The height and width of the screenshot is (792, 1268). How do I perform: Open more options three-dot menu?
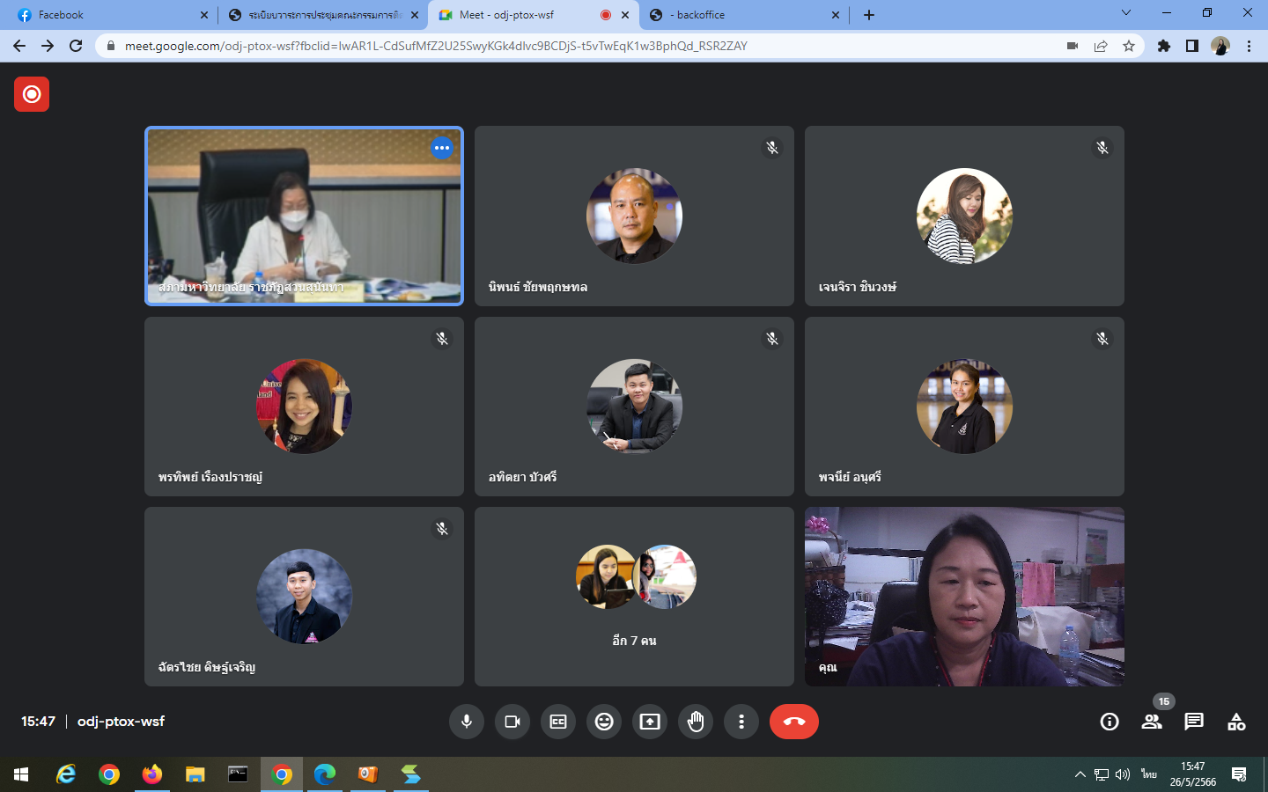741,722
